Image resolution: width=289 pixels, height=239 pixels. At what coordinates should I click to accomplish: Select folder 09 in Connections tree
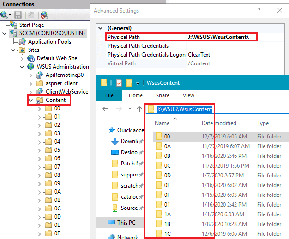click(57, 183)
